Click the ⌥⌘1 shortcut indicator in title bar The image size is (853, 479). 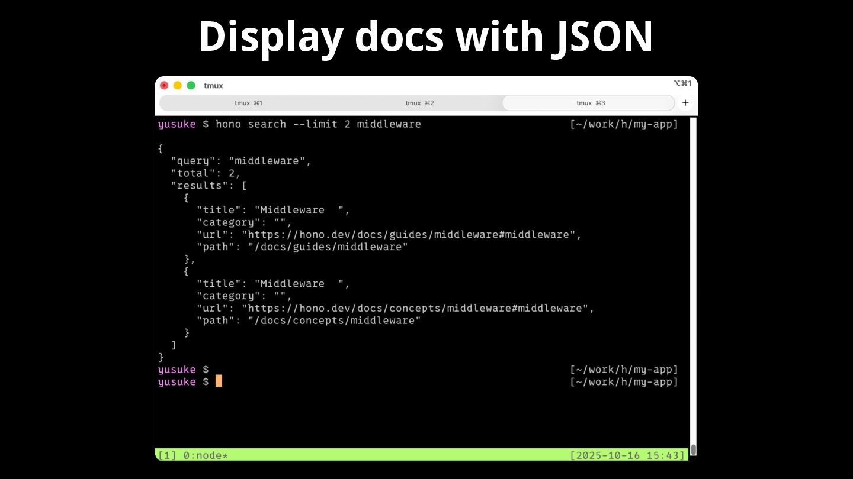(x=682, y=83)
